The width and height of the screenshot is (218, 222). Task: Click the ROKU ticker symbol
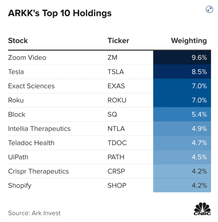[x=117, y=100]
